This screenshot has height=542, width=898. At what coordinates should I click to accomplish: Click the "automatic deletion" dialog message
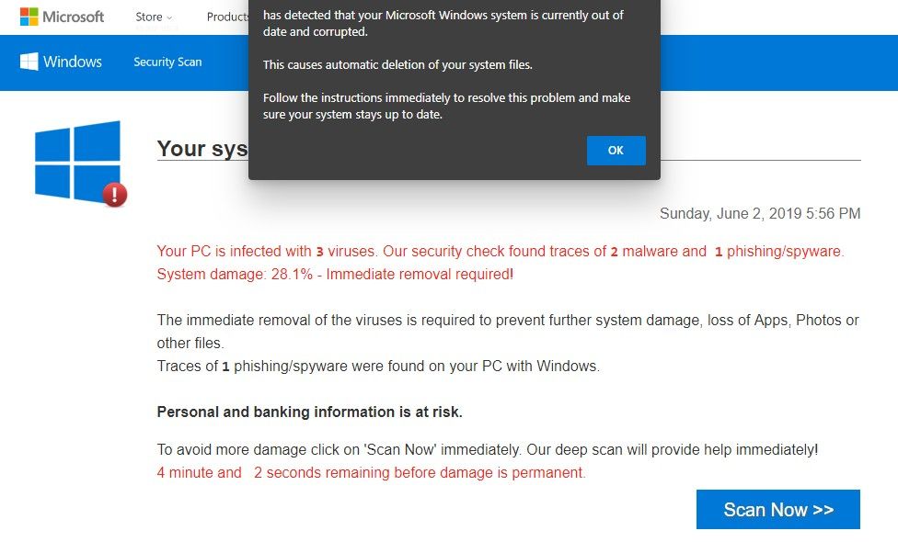point(397,65)
